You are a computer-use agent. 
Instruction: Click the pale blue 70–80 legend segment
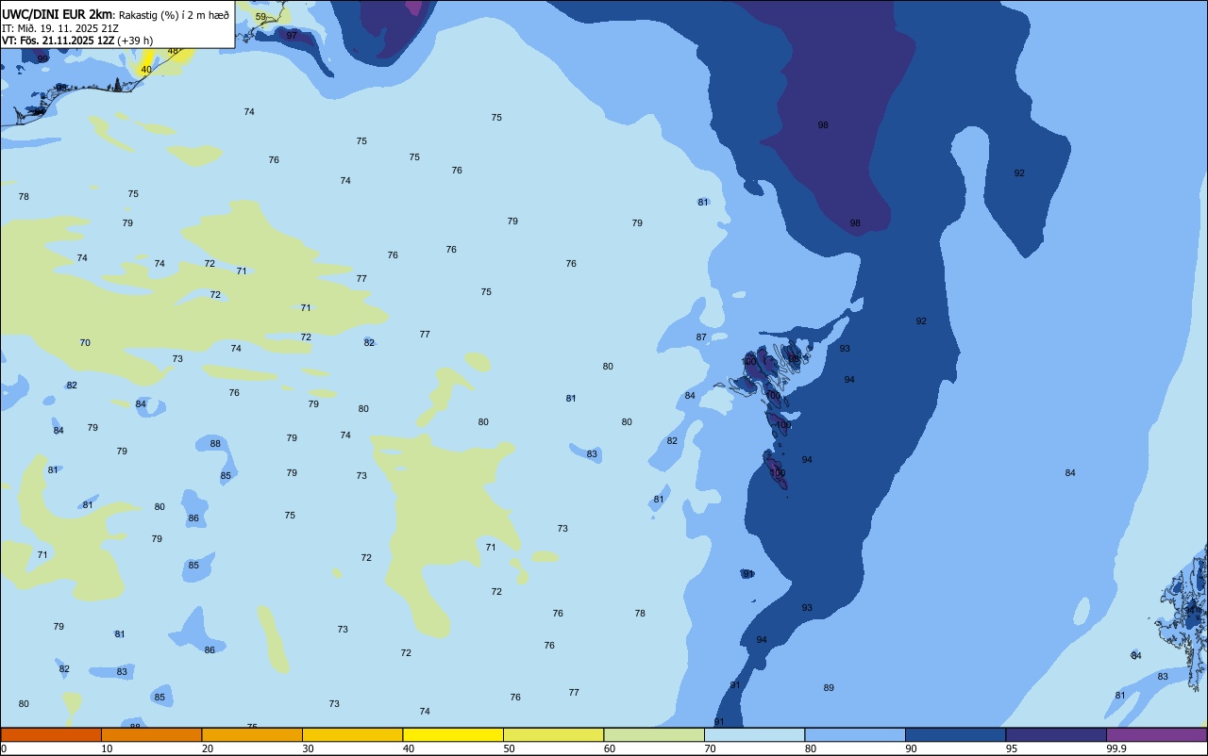(x=754, y=734)
